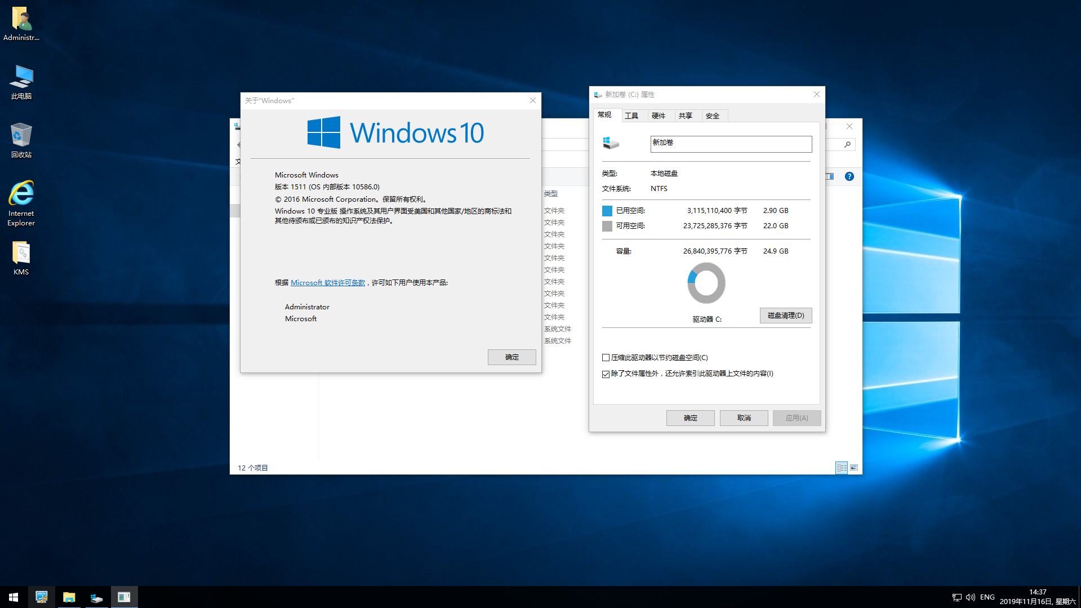Open the network tray icon
Screen dimensions: 1081x608
(957, 597)
